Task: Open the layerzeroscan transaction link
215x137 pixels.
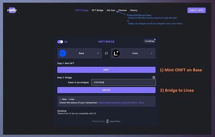Action: tap(121, 103)
